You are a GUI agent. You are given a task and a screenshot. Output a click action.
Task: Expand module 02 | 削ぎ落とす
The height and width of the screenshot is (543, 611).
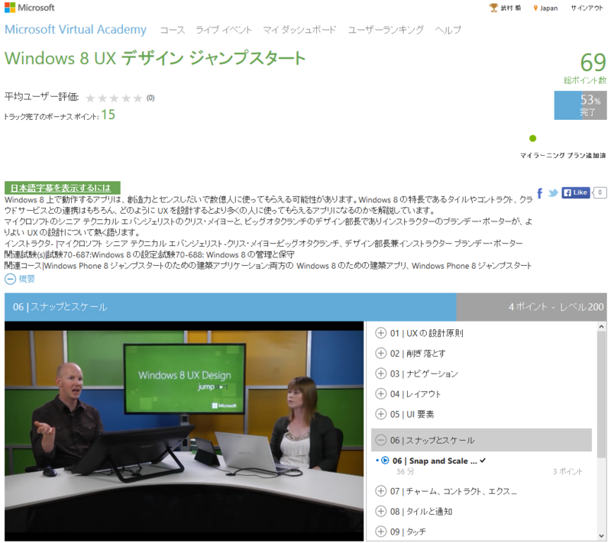click(380, 354)
